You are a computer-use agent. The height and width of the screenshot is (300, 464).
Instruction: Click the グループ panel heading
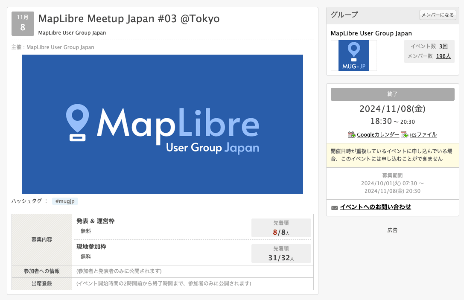tap(344, 15)
